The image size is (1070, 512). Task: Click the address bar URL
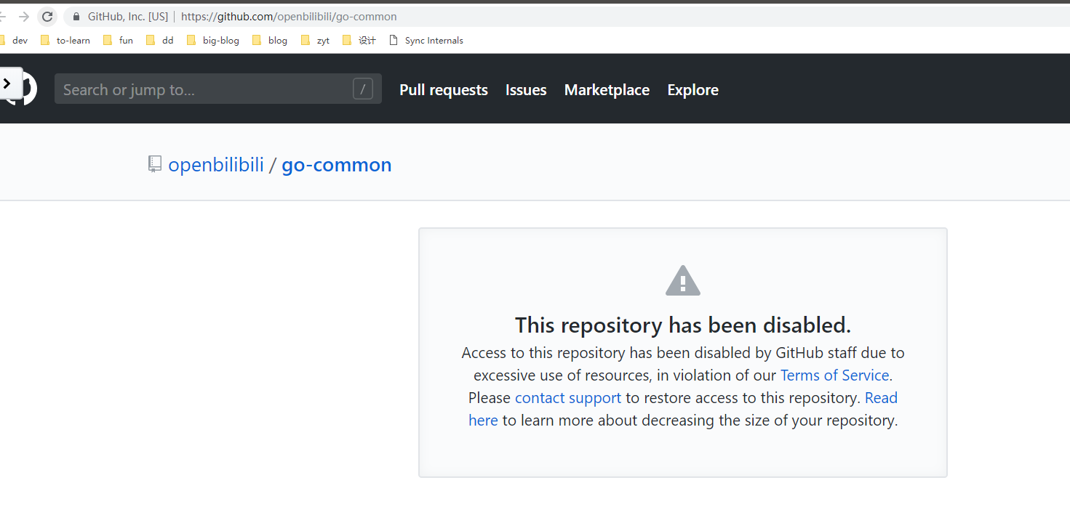point(289,16)
